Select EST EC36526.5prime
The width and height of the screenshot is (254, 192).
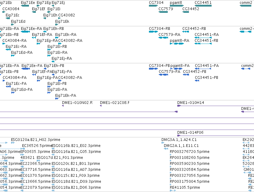point(37,146)
